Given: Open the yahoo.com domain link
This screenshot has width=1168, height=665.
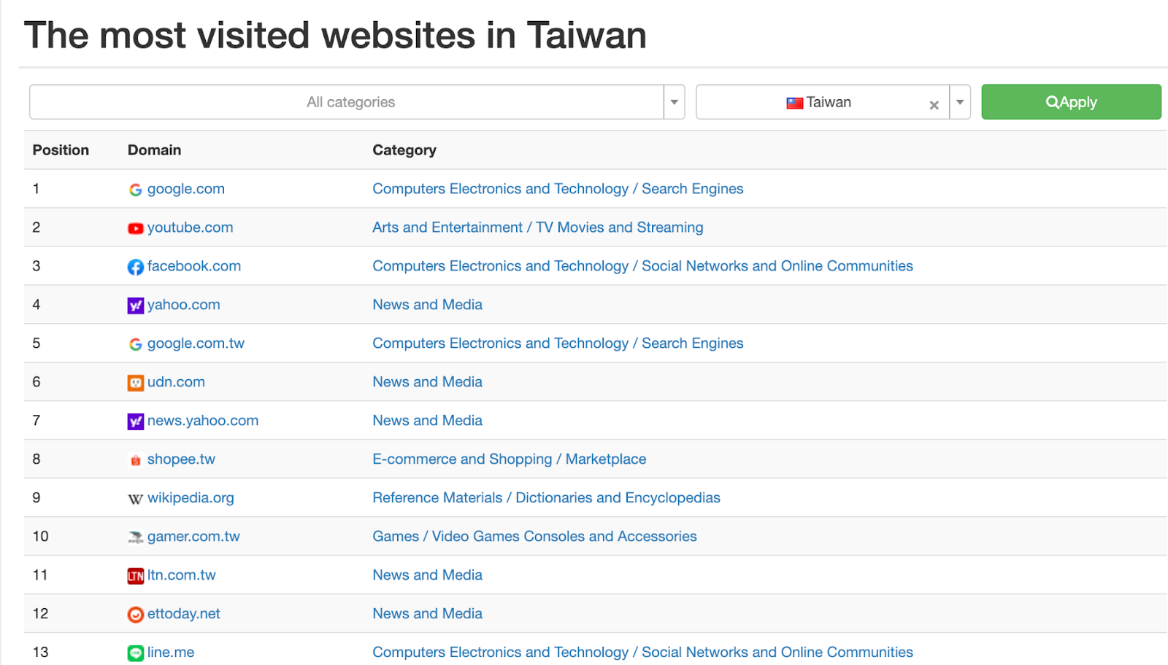Looking at the screenshot, I should 184,305.
